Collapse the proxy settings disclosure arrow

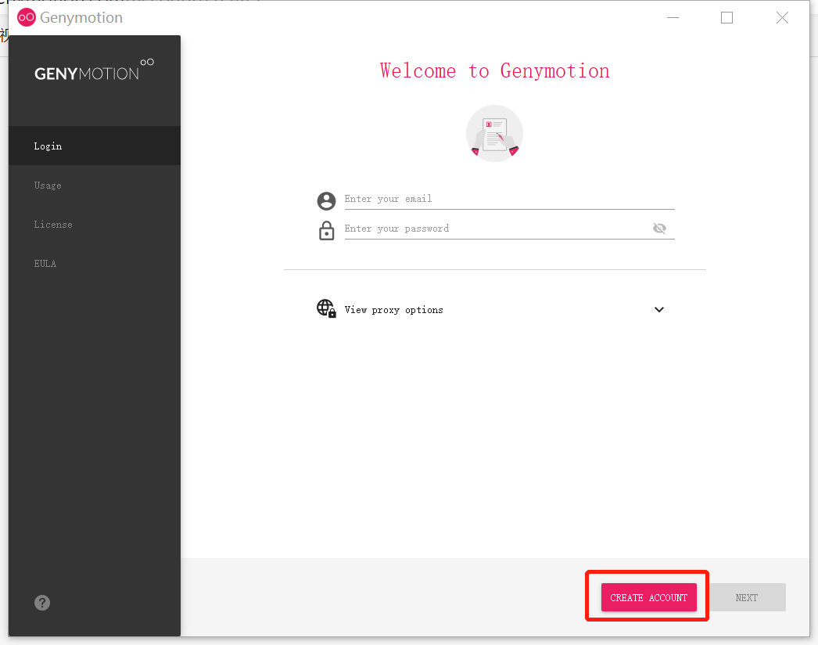tap(658, 309)
